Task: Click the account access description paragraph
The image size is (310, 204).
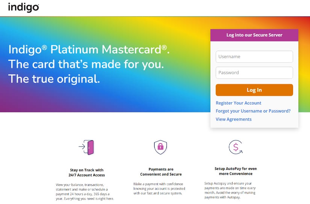Action: (85, 192)
